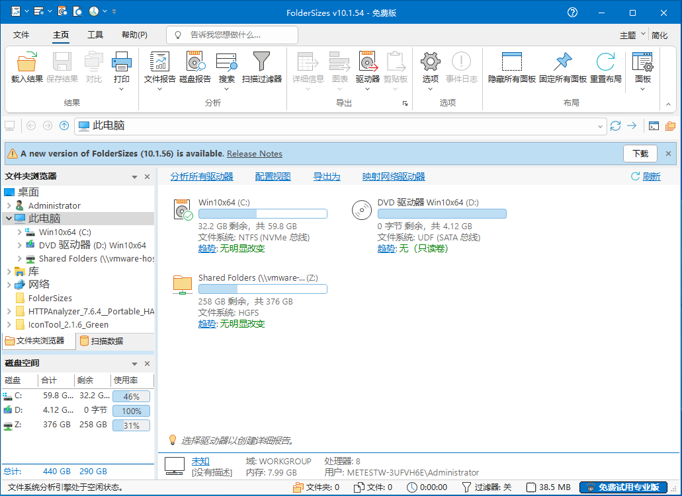This screenshot has height=496, width=682.
Task: Click the help question mark in title bar
Action: tap(572, 13)
